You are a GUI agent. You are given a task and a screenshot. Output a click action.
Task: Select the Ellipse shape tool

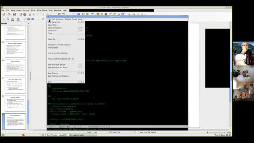point(33,19)
